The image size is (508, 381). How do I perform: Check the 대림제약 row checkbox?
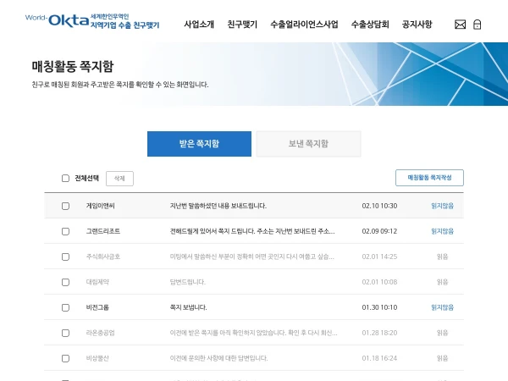point(65,282)
